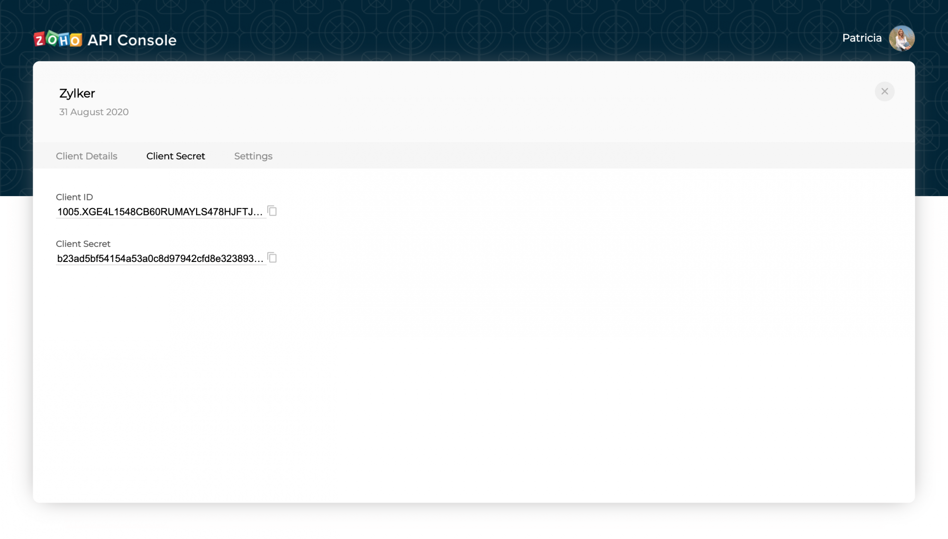Click the Zoho logo
Viewport: 948px width, 539px height.
[58, 40]
